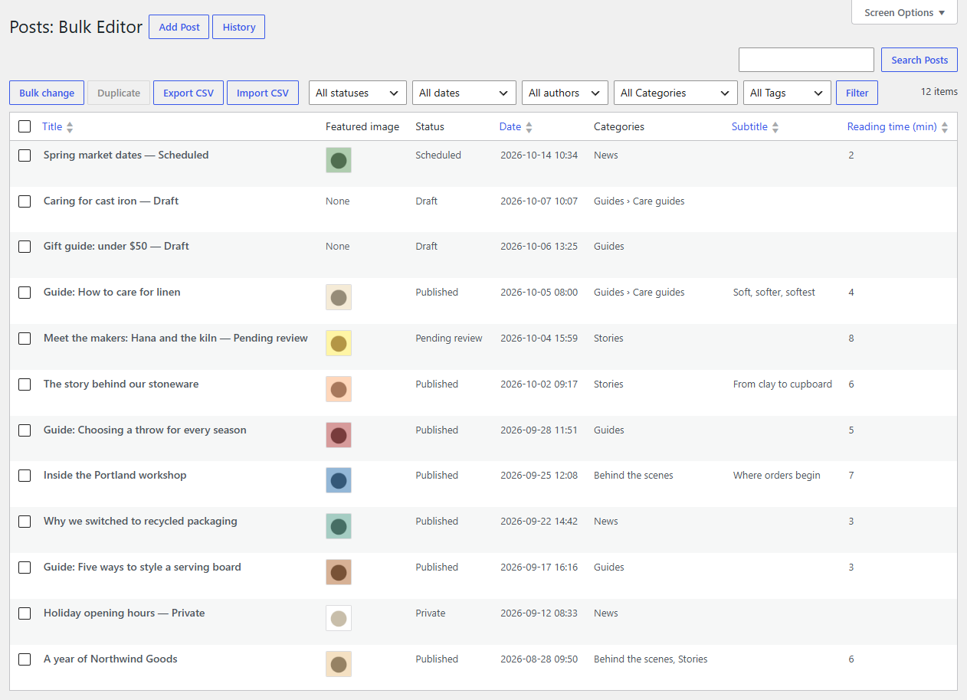Click the title Caring for cast iron — Draft
The height and width of the screenshot is (700, 967).
[111, 201]
